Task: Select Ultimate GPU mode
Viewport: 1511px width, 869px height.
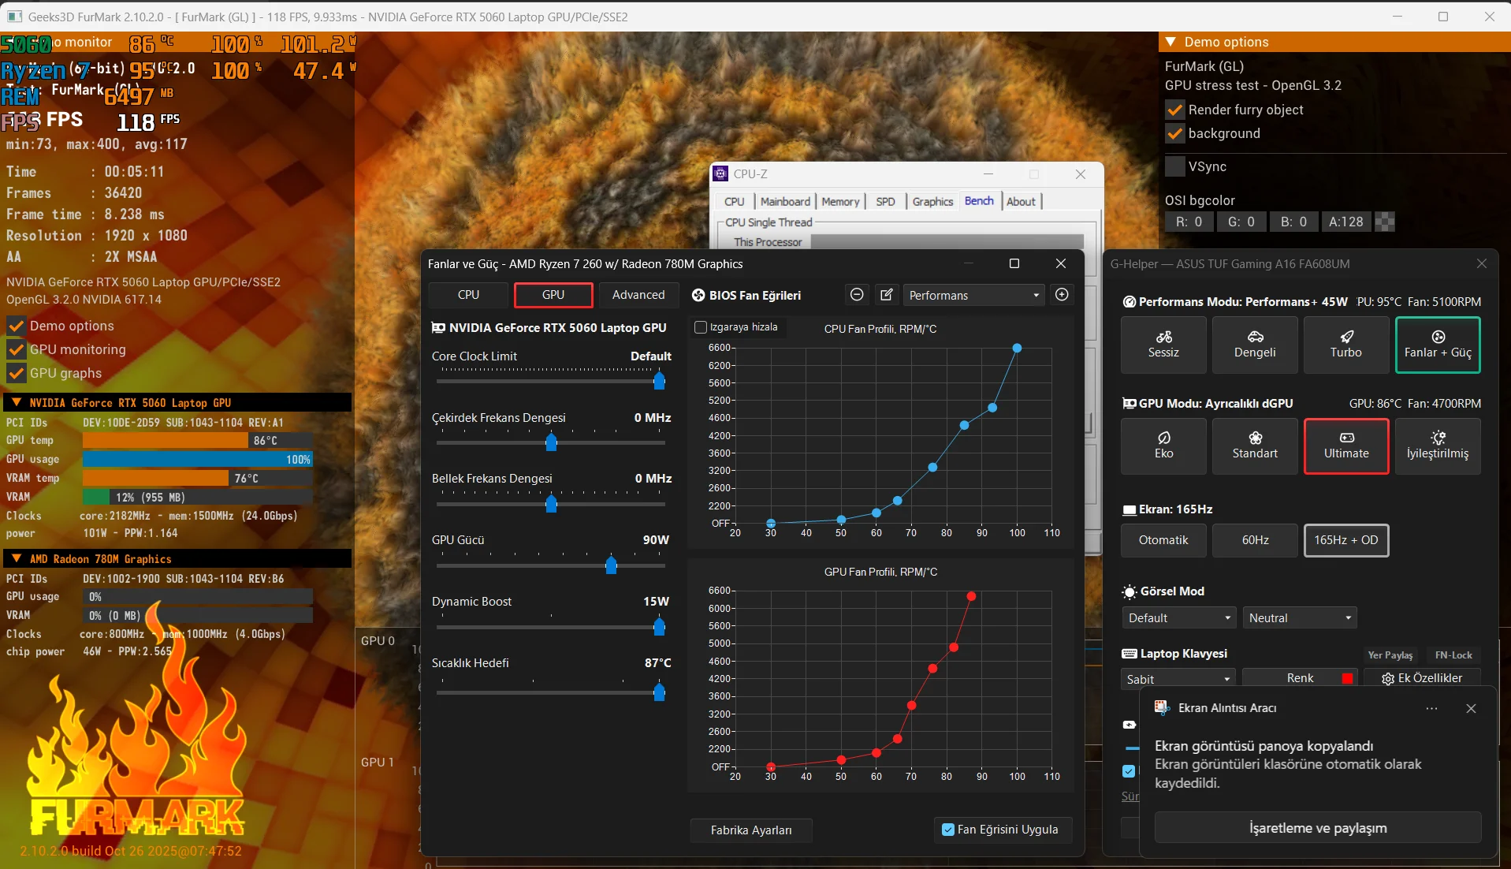Action: [1346, 446]
